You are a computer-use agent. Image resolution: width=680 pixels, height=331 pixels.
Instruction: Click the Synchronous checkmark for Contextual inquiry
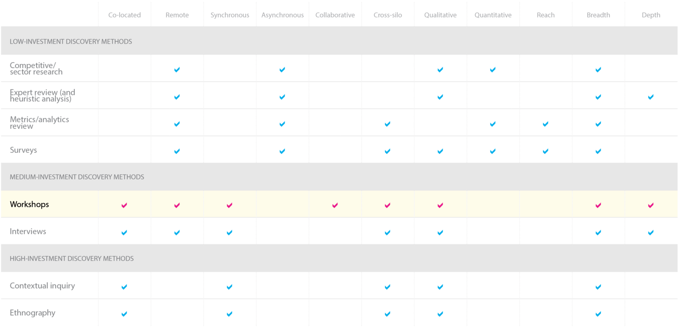[x=229, y=287]
